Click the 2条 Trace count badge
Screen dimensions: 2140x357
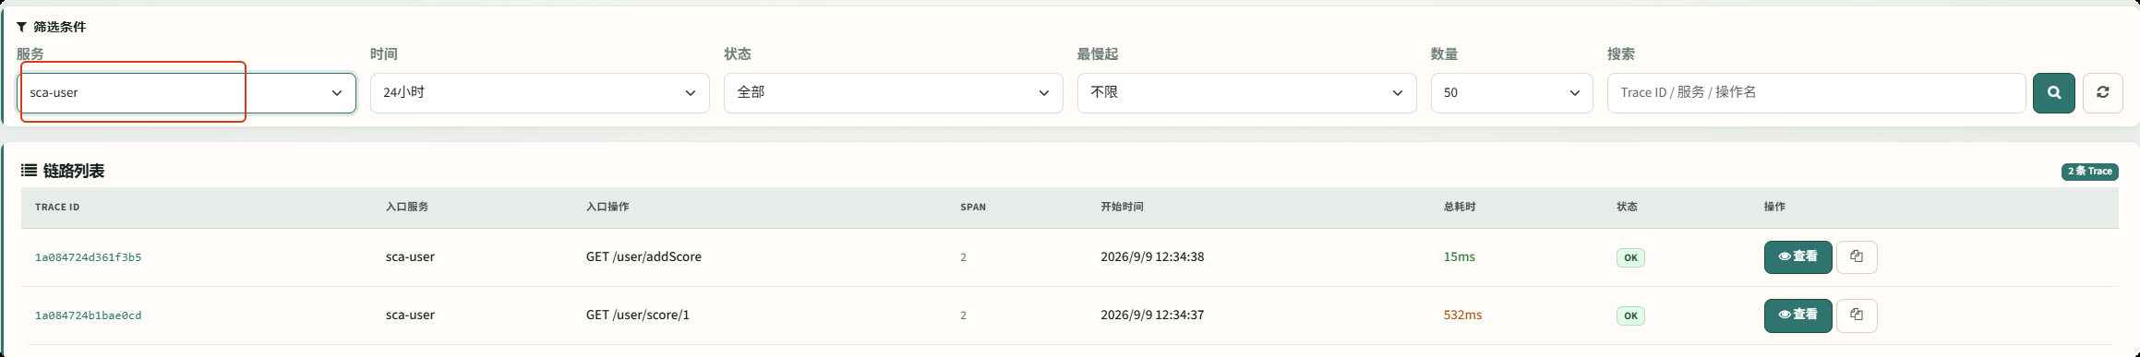click(x=2089, y=172)
